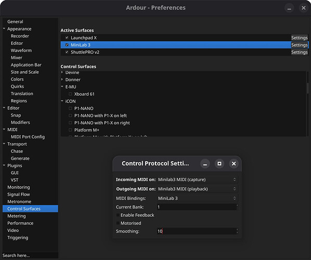Toggle the ShuttlePRO v2 checkbox
Screen dimensions: 311x260
coord(67,52)
